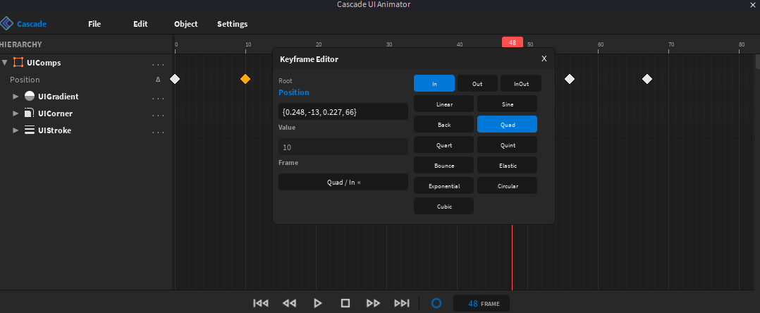Pick the Elastic easing style
The width and height of the screenshot is (760, 313).
pos(507,166)
